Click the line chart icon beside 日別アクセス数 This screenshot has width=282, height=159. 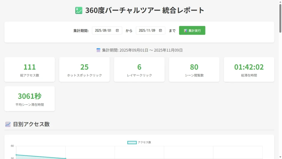(x=8, y=124)
